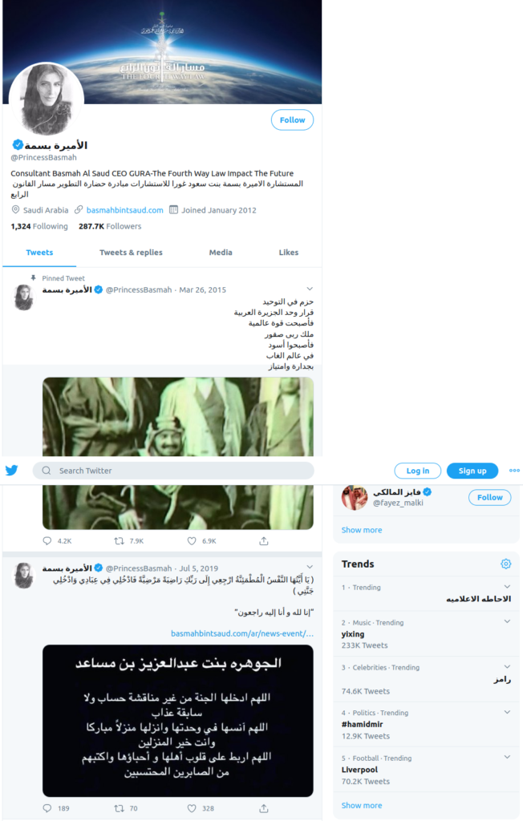Share the Jul 5, 2019 tweet
The height and width of the screenshot is (821, 523).
click(264, 808)
